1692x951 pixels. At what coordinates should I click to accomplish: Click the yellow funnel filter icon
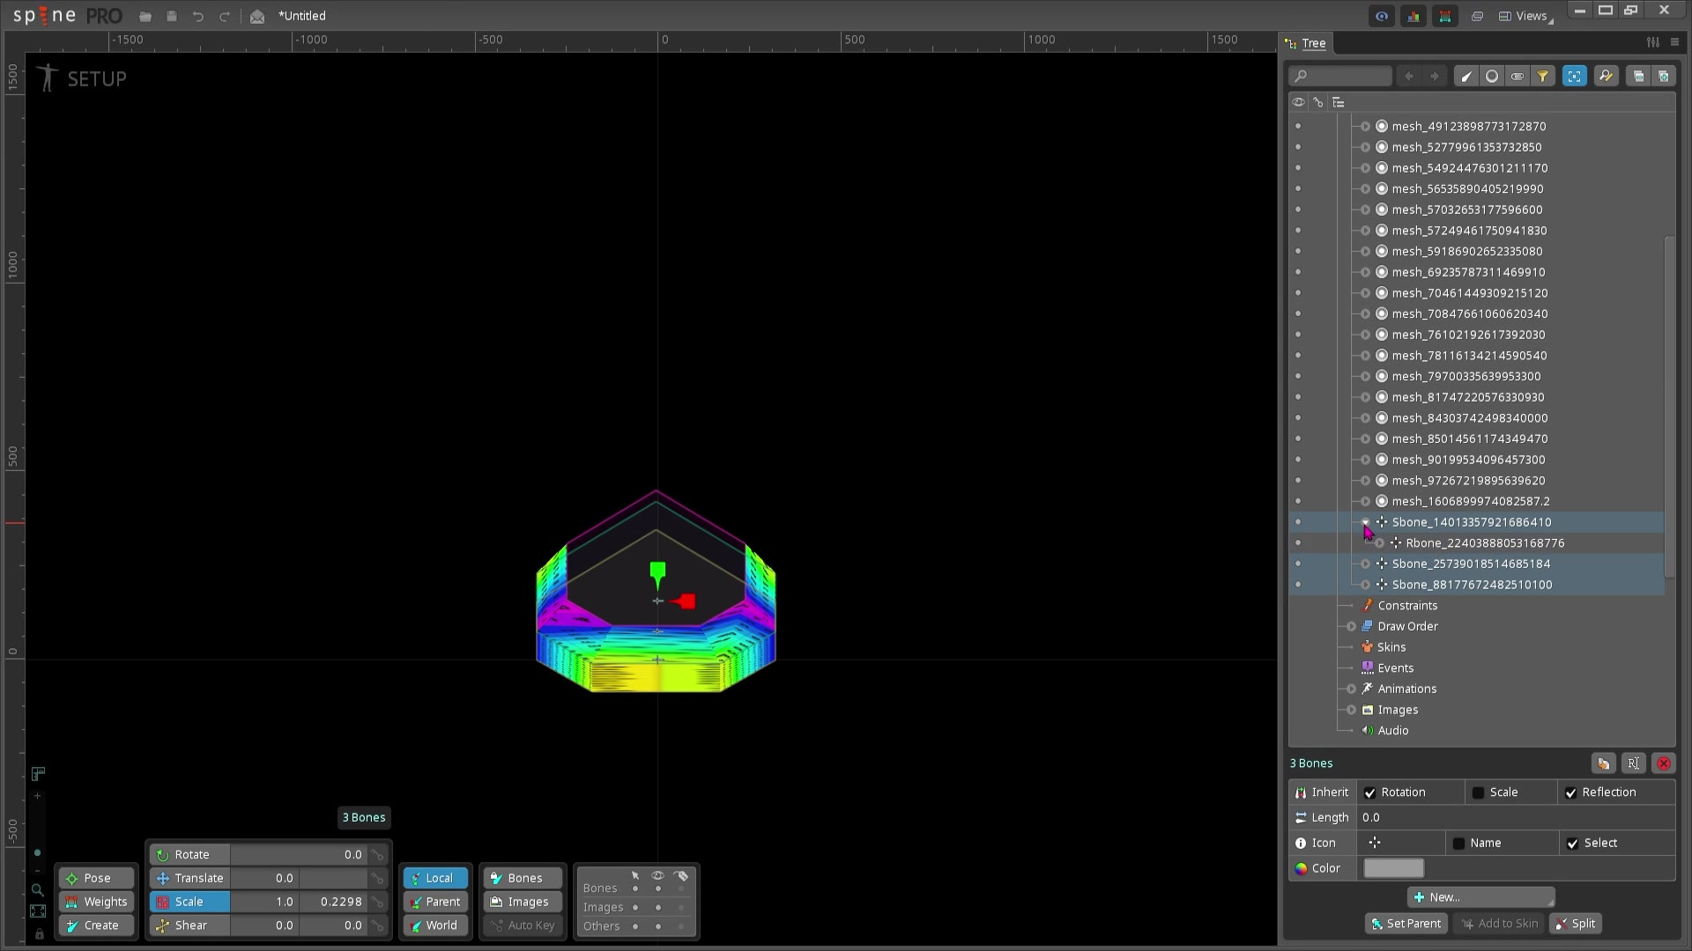click(x=1542, y=76)
